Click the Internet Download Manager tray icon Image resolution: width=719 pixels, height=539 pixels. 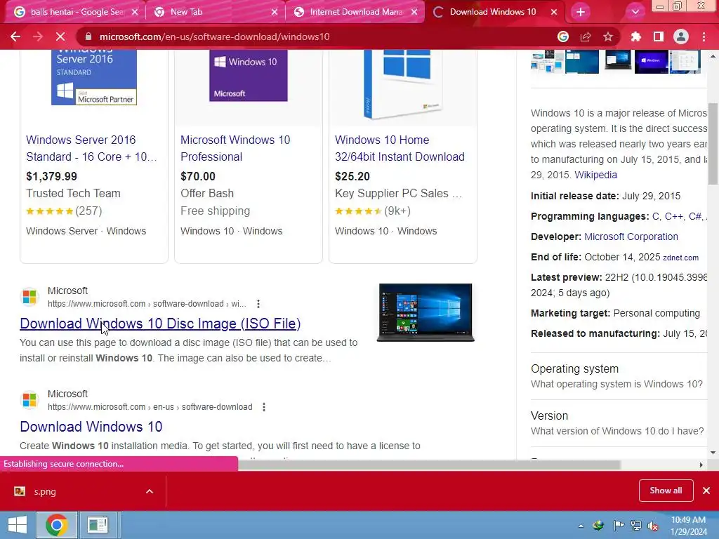[x=598, y=526]
